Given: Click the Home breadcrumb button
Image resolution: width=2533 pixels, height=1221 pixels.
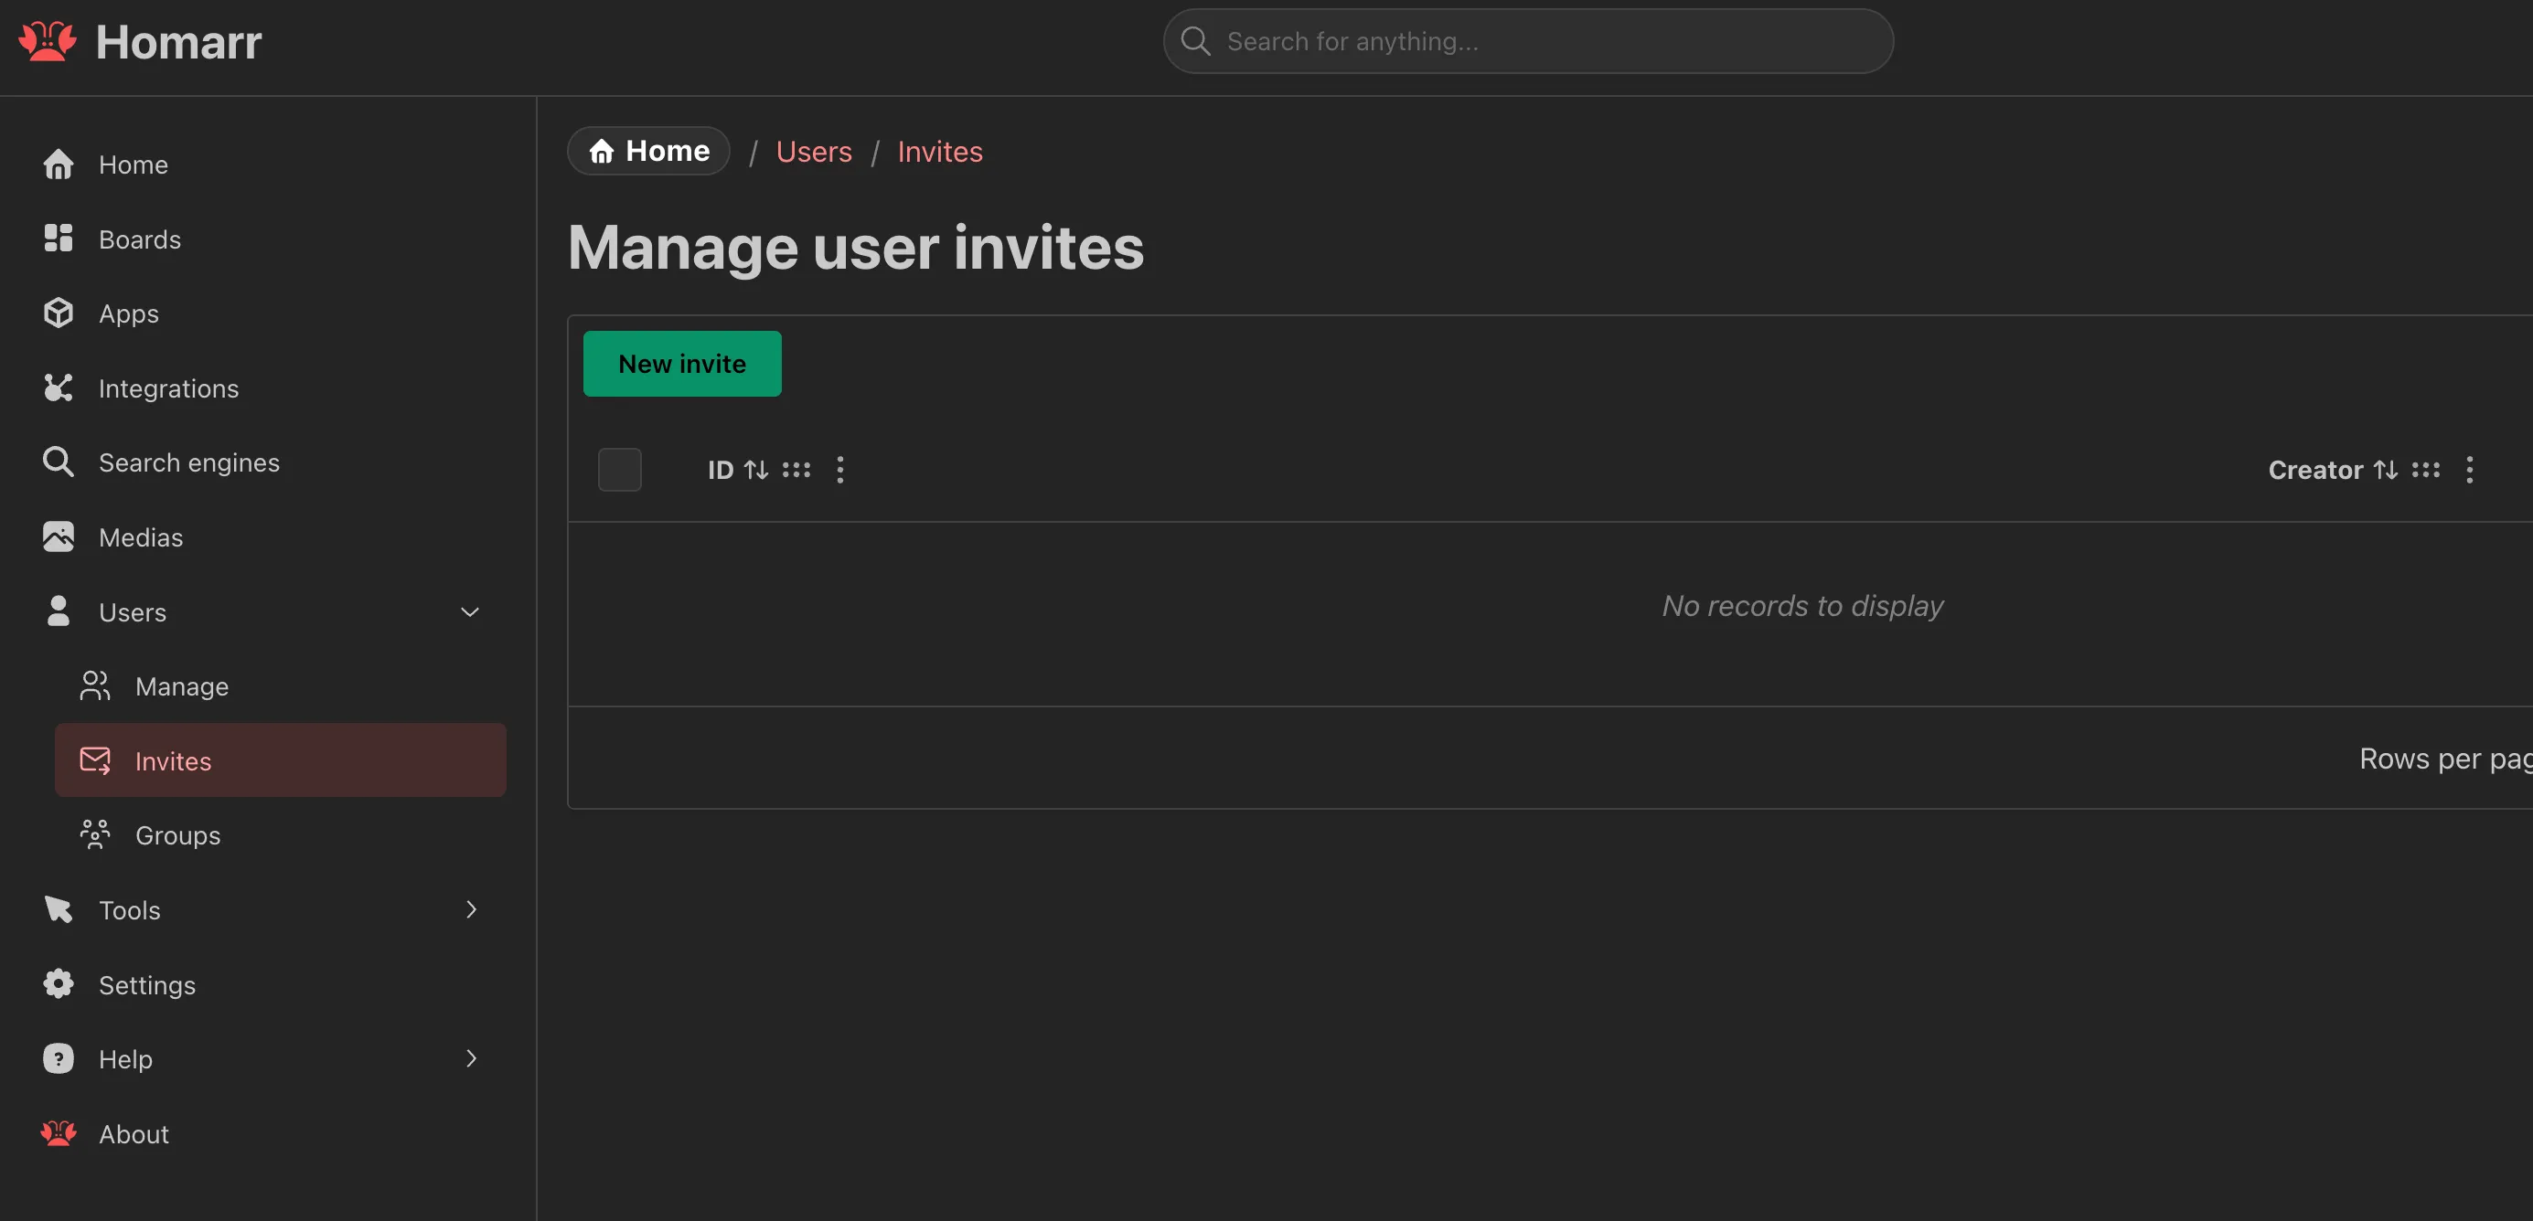Looking at the screenshot, I should (649, 152).
